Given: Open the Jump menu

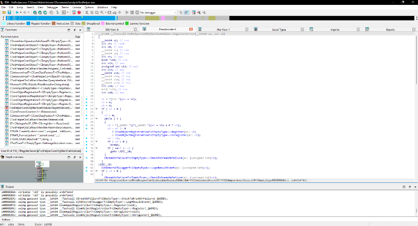Looking at the screenshot, I should click(x=20, y=7).
